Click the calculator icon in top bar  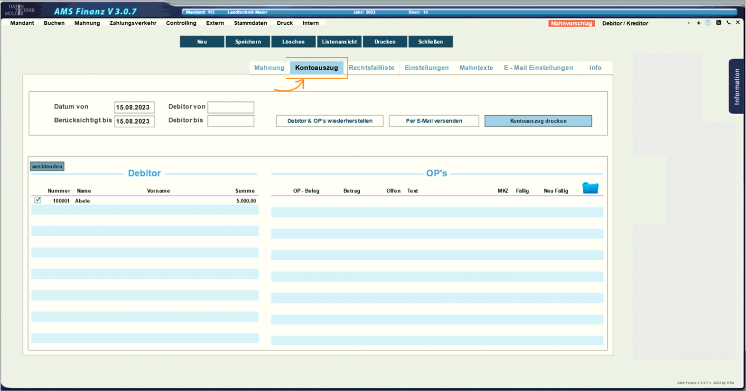[x=718, y=23]
